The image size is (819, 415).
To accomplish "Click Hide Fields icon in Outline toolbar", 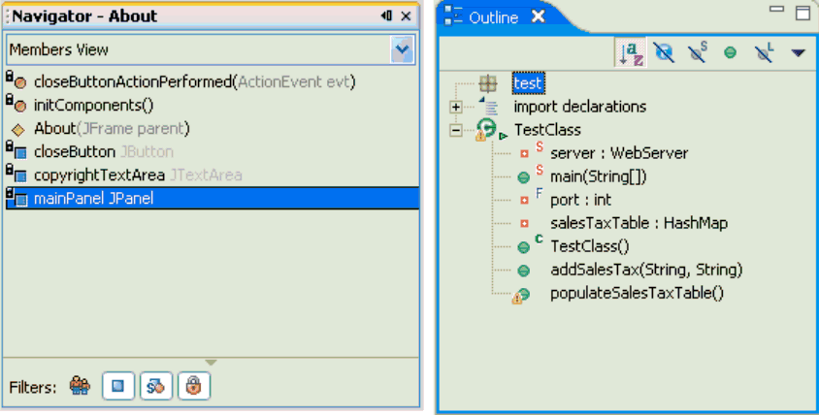I will (664, 52).
